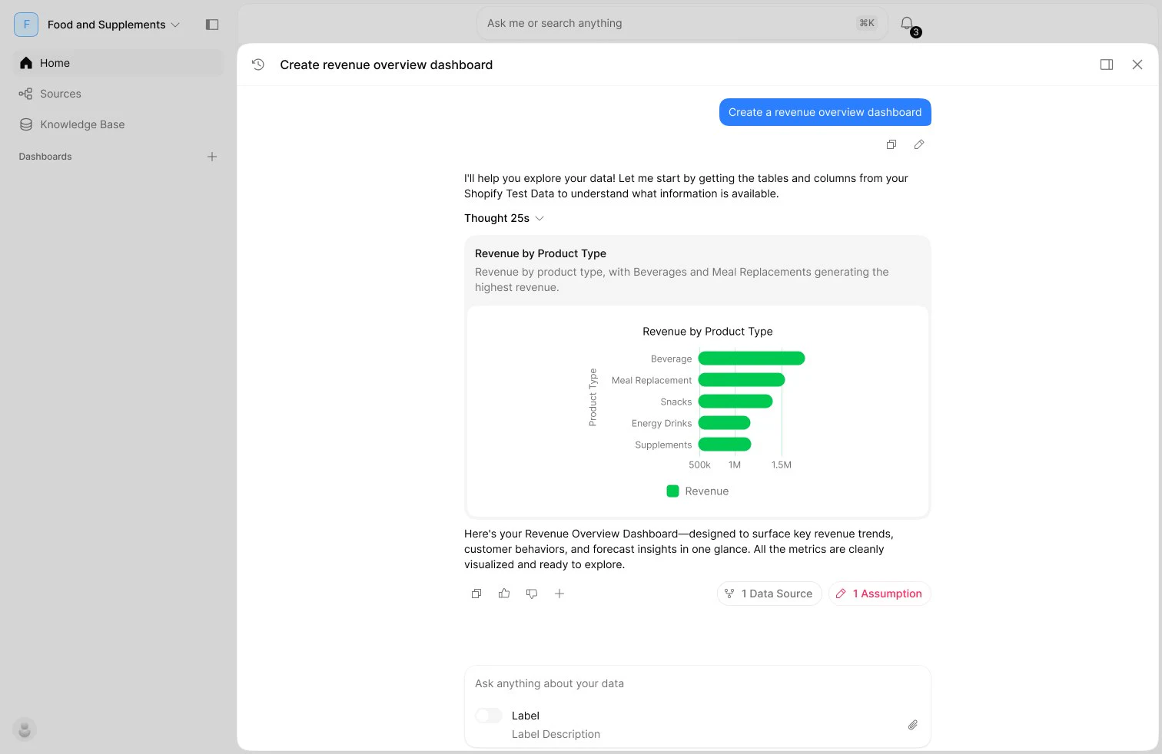
Task: Copy the user's prompt message
Action: point(891,144)
